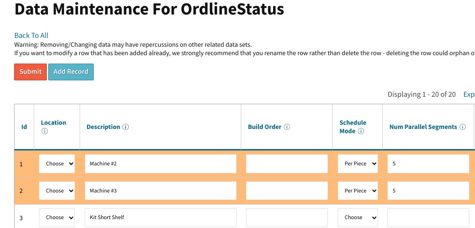Click Num Parallel Segments field in row 1

(428, 164)
